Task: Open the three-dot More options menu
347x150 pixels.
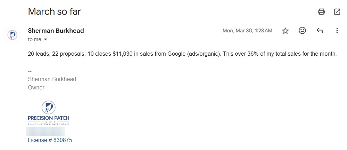Action: tap(337, 30)
